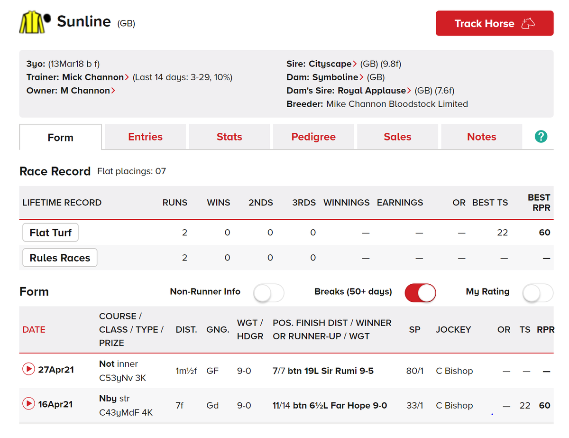Viewport: 569px width, 438px height.
Task: Click the 1m½f distance cell
Action: (186, 371)
